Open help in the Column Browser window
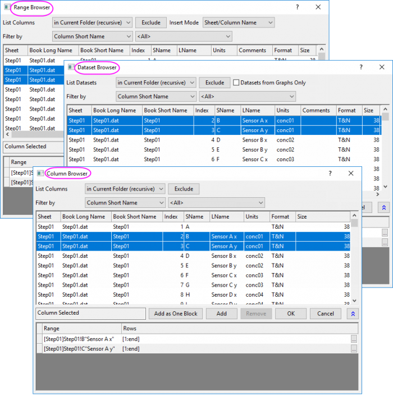The image size is (393, 395). pyautogui.click(x=330, y=173)
